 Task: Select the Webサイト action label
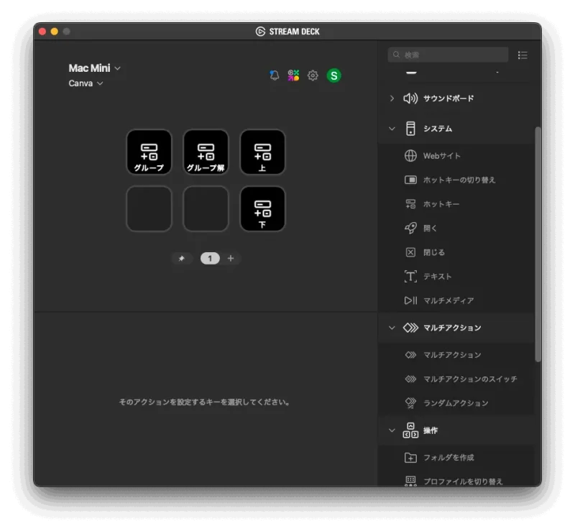click(x=442, y=156)
